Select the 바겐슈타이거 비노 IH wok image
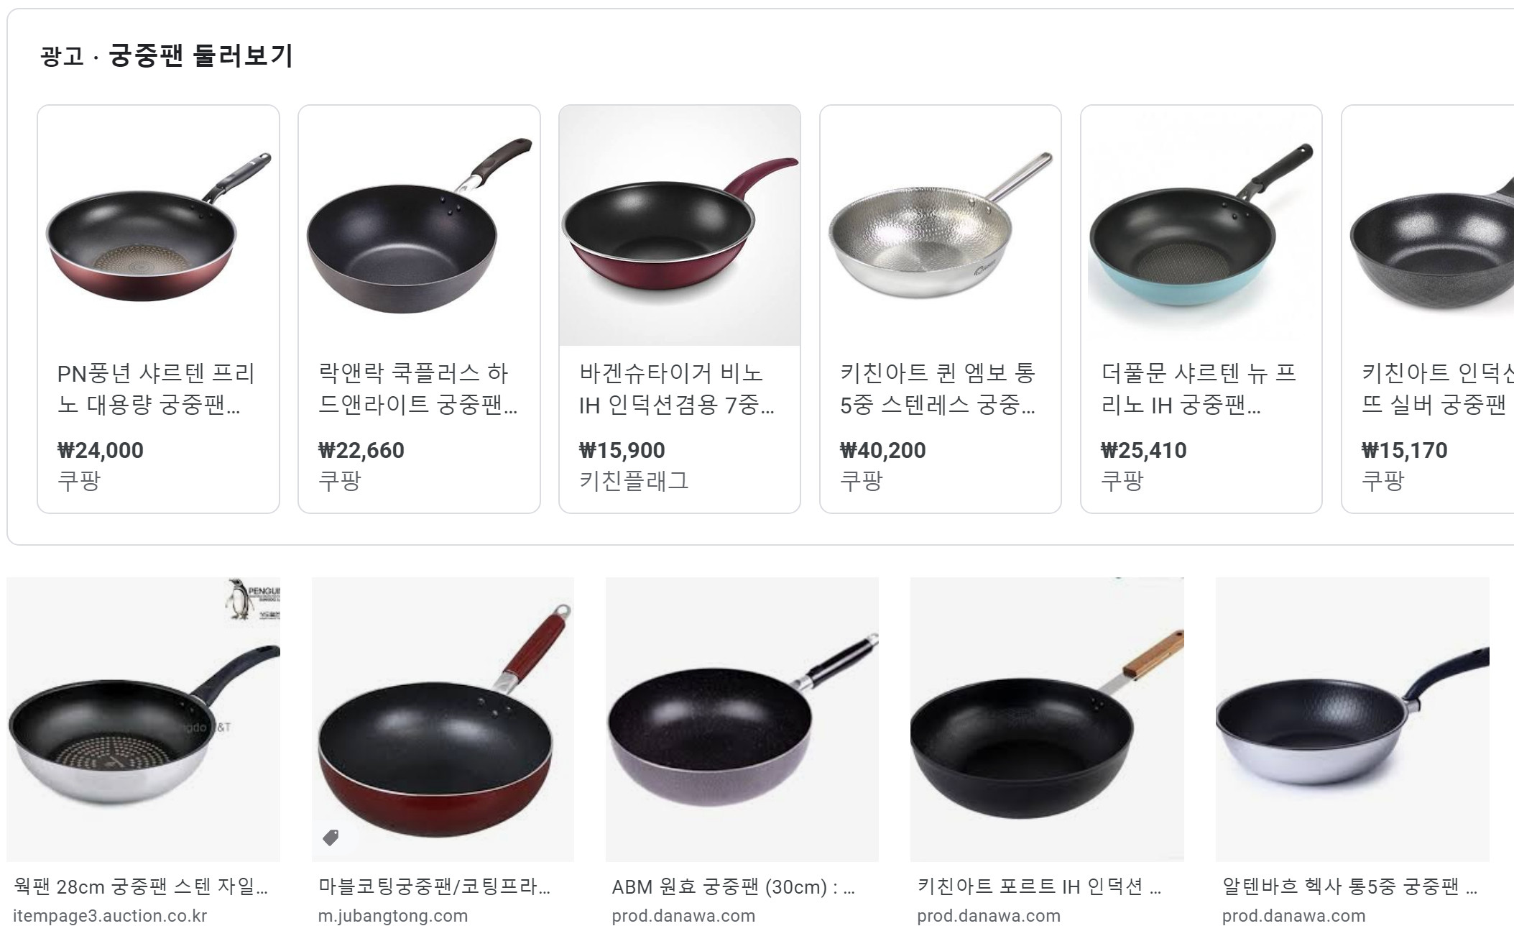Screen dimensions: 1514x949 (680, 226)
